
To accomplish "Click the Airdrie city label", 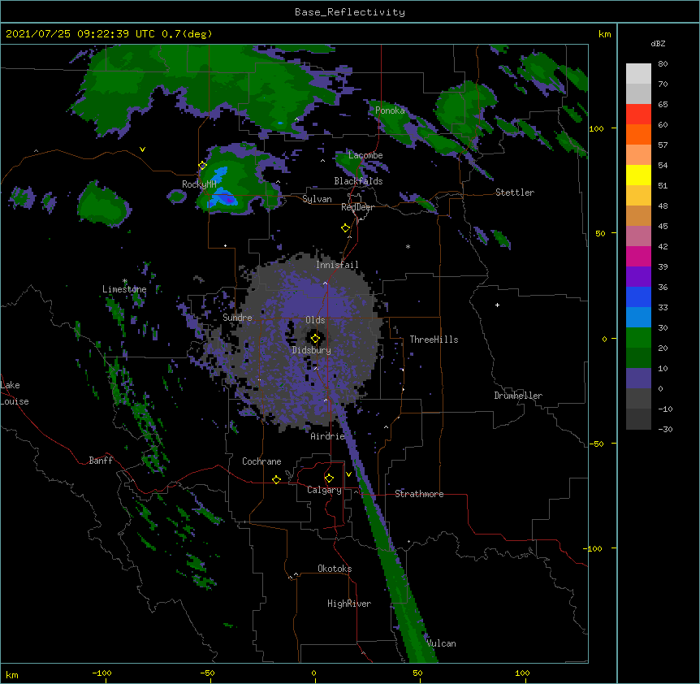I will (x=327, y=436).
